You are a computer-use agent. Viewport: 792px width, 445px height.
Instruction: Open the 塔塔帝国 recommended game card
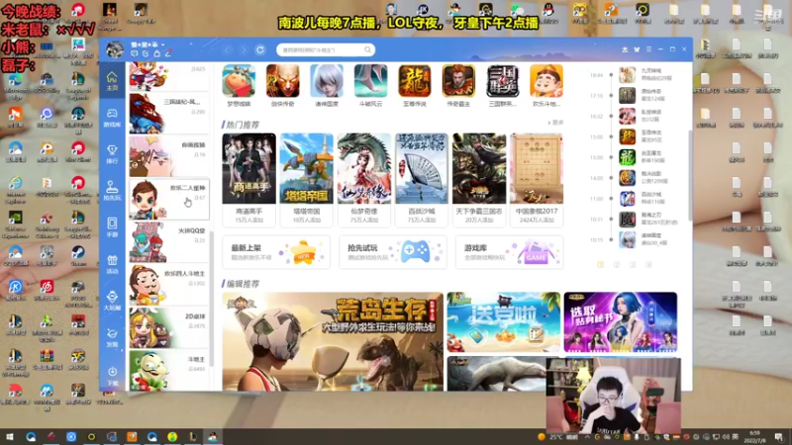pyautogui.click(x=307, y=180)
